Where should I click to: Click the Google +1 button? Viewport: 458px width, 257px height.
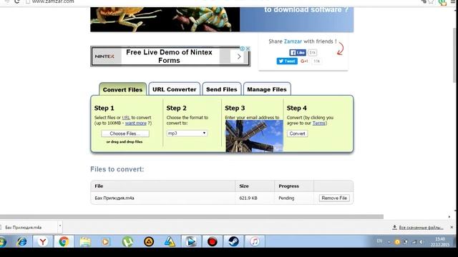point(304,61)
